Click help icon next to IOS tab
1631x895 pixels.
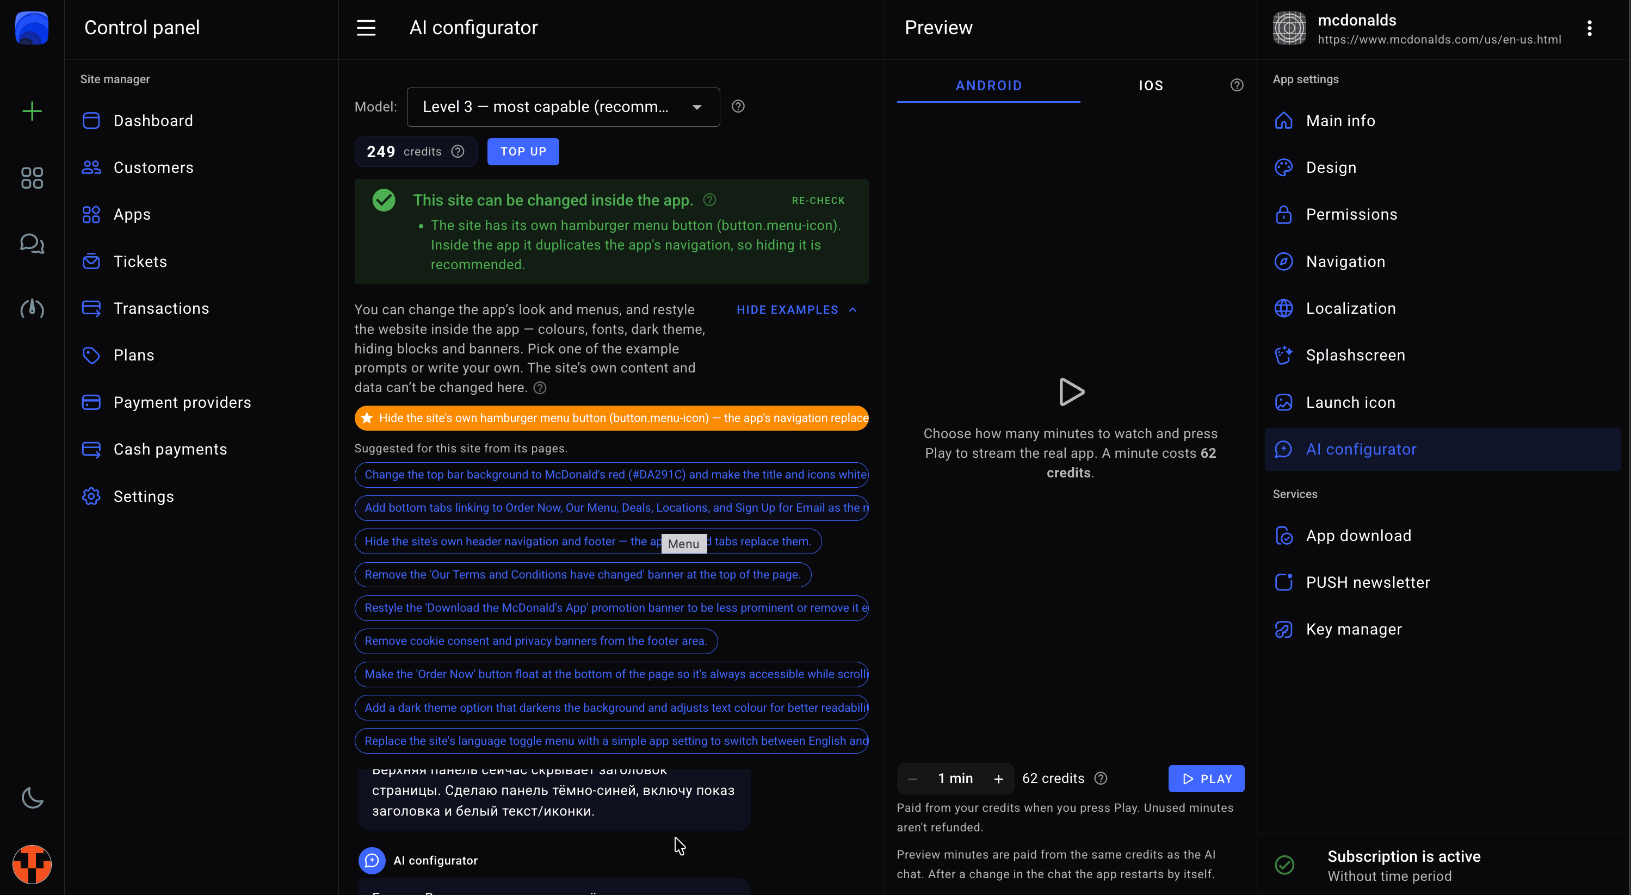click(x=1237, y=85)
